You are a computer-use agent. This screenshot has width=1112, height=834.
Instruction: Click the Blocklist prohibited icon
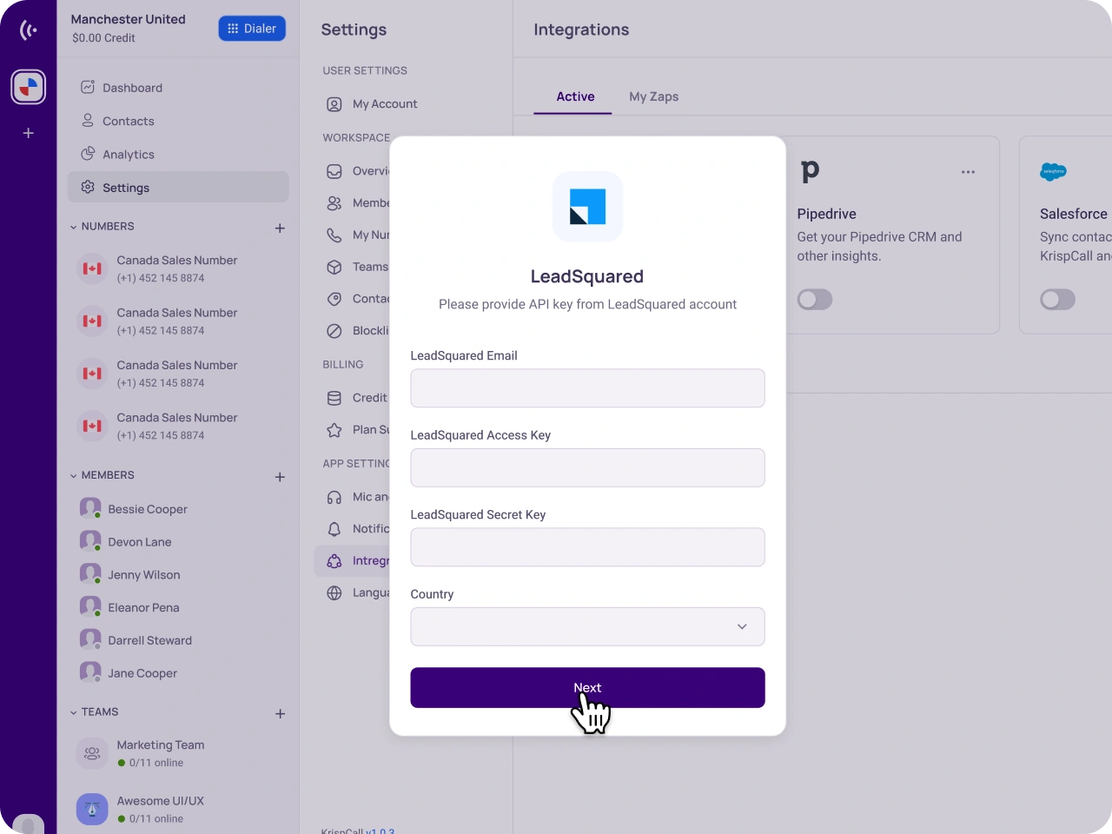[x=334, y=331]
